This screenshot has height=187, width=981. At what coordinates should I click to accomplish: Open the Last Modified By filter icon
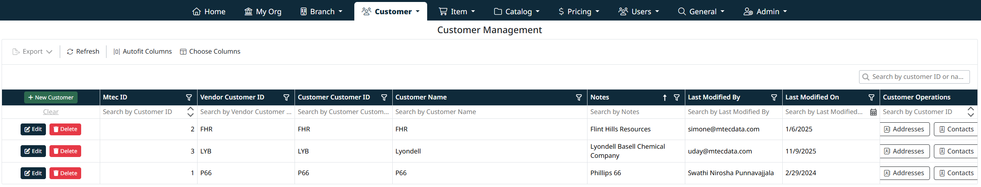point(774,97)
